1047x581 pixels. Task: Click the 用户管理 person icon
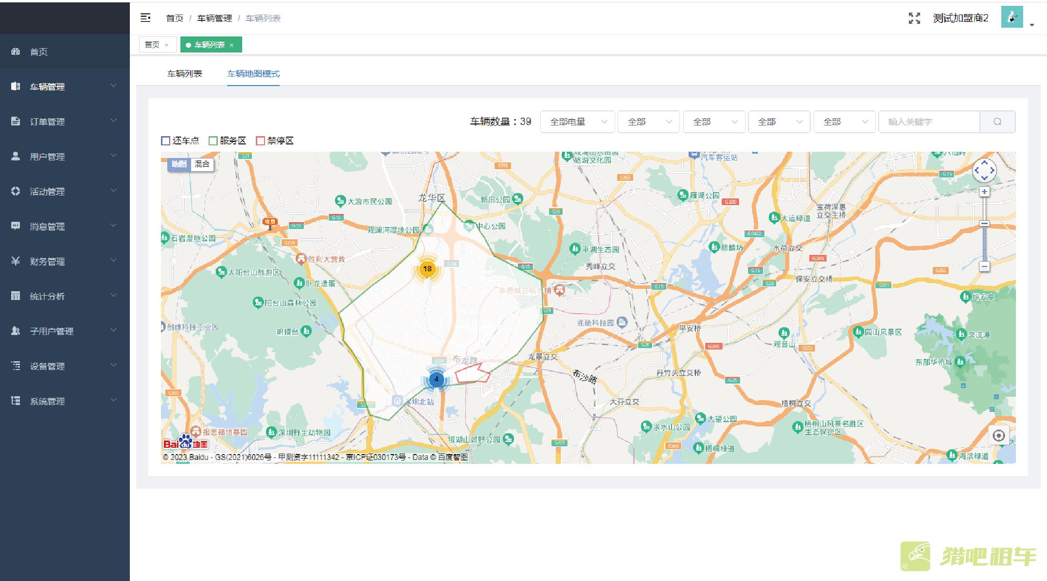(16, 156)
